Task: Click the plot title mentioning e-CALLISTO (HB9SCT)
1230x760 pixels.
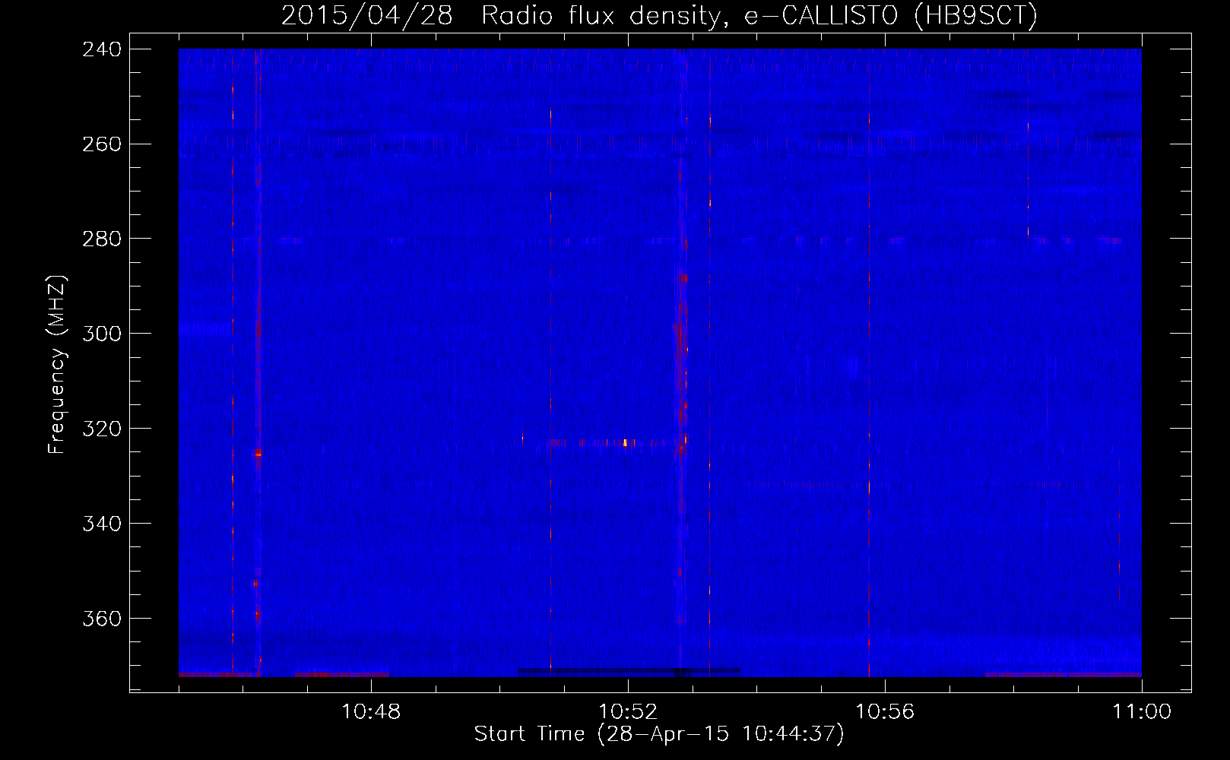Action: (659, 15)
